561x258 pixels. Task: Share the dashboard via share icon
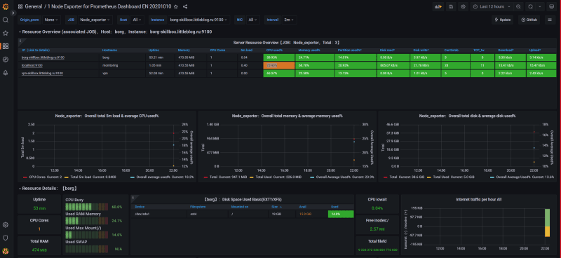click(185, 6)
